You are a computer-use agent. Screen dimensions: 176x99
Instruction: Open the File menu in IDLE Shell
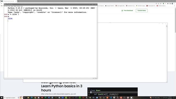point(5,6)
